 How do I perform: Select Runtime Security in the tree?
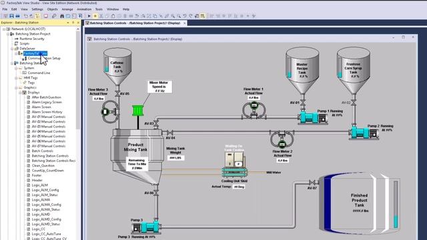click(x=32, y=39)
